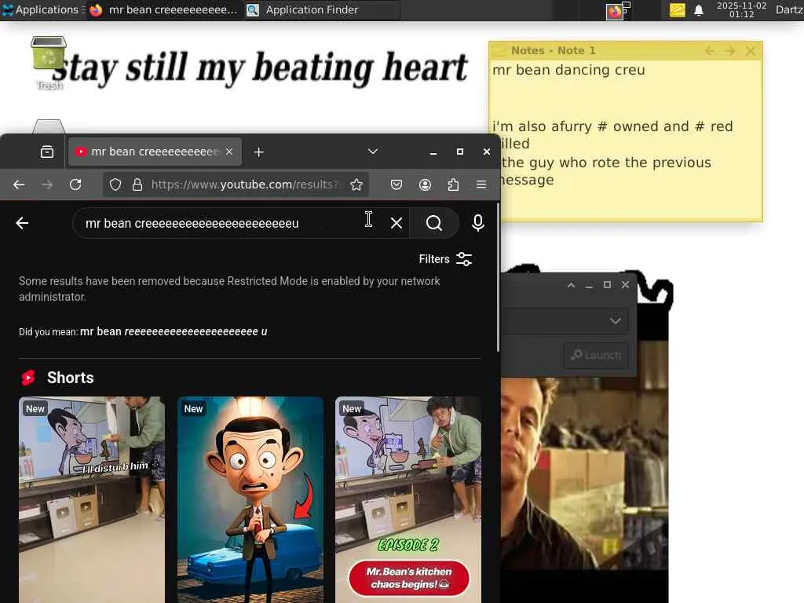804x603 pixels.
Task: Go to the next note in Notes window
Action: pos(729,50)
